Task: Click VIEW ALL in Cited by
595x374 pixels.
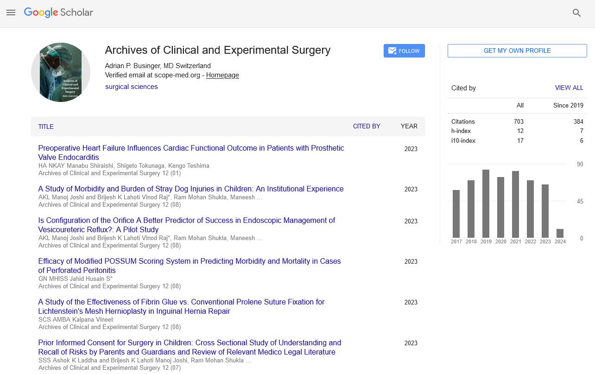Action: coord(569,88)
